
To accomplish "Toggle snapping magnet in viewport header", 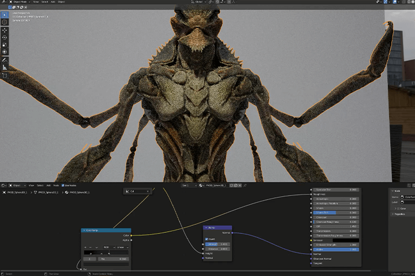I will tap(218, 2).
